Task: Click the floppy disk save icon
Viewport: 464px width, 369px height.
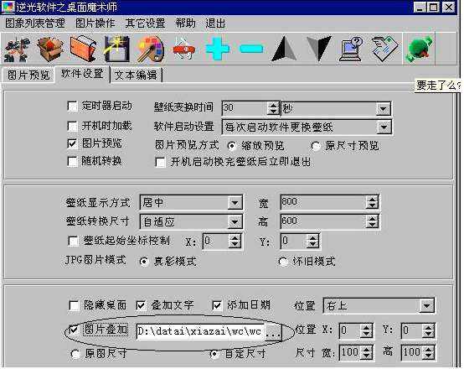Action: (117, 49)
